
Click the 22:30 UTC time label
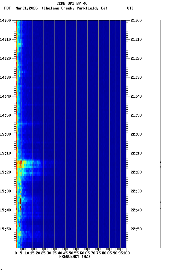coord(136,191)
